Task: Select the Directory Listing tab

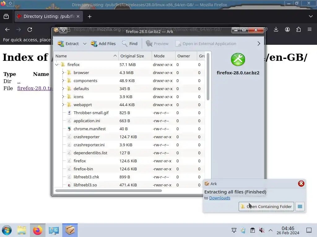Action: pyautogui.click(x=49, y=16)
